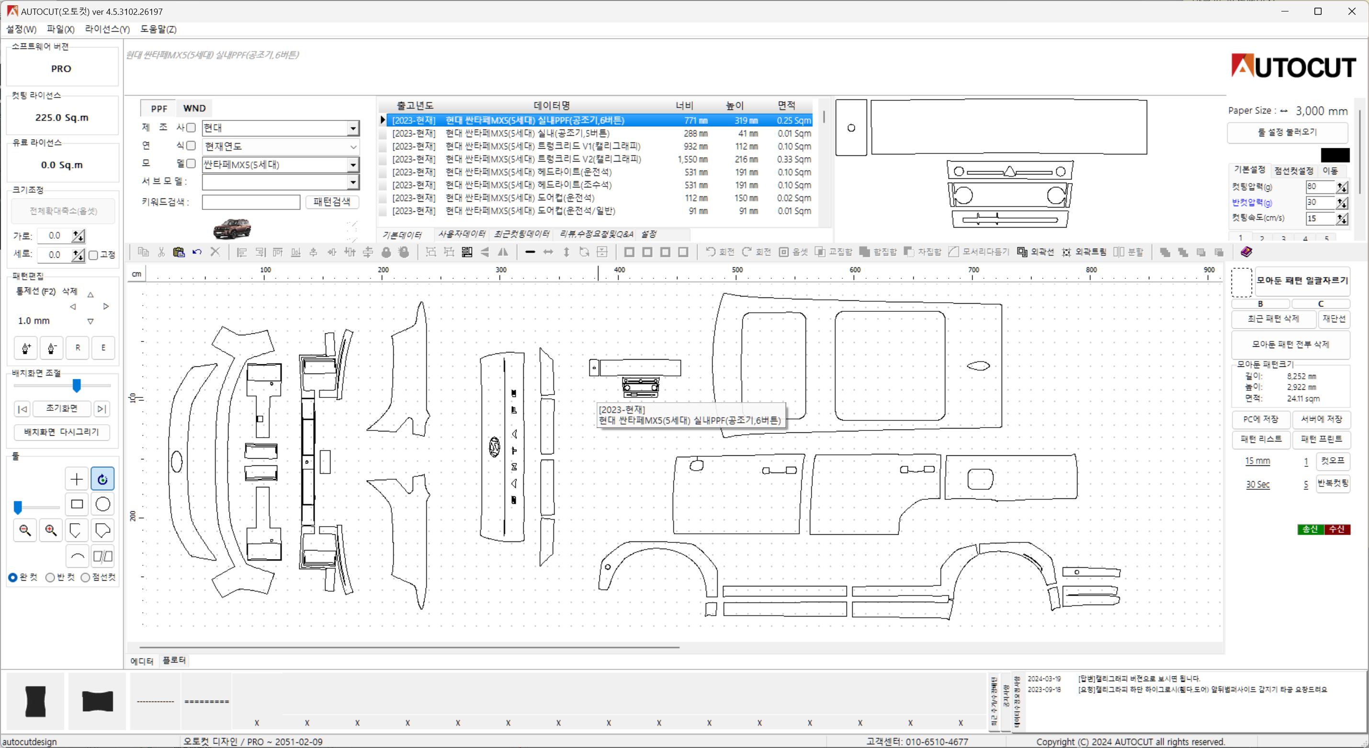The width and height of the screenshot is (1369, 748).
Task: Click the black color swatch
Action: pos(1335,155)
